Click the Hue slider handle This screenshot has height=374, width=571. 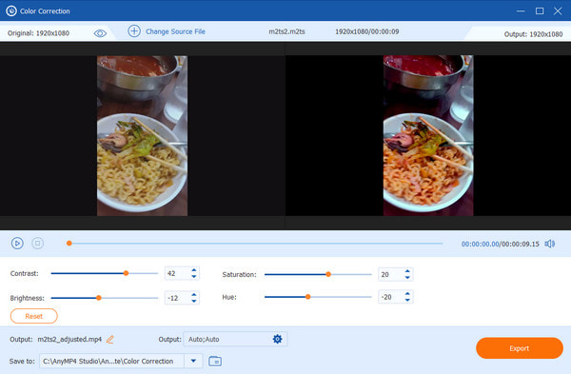(307, 297)
